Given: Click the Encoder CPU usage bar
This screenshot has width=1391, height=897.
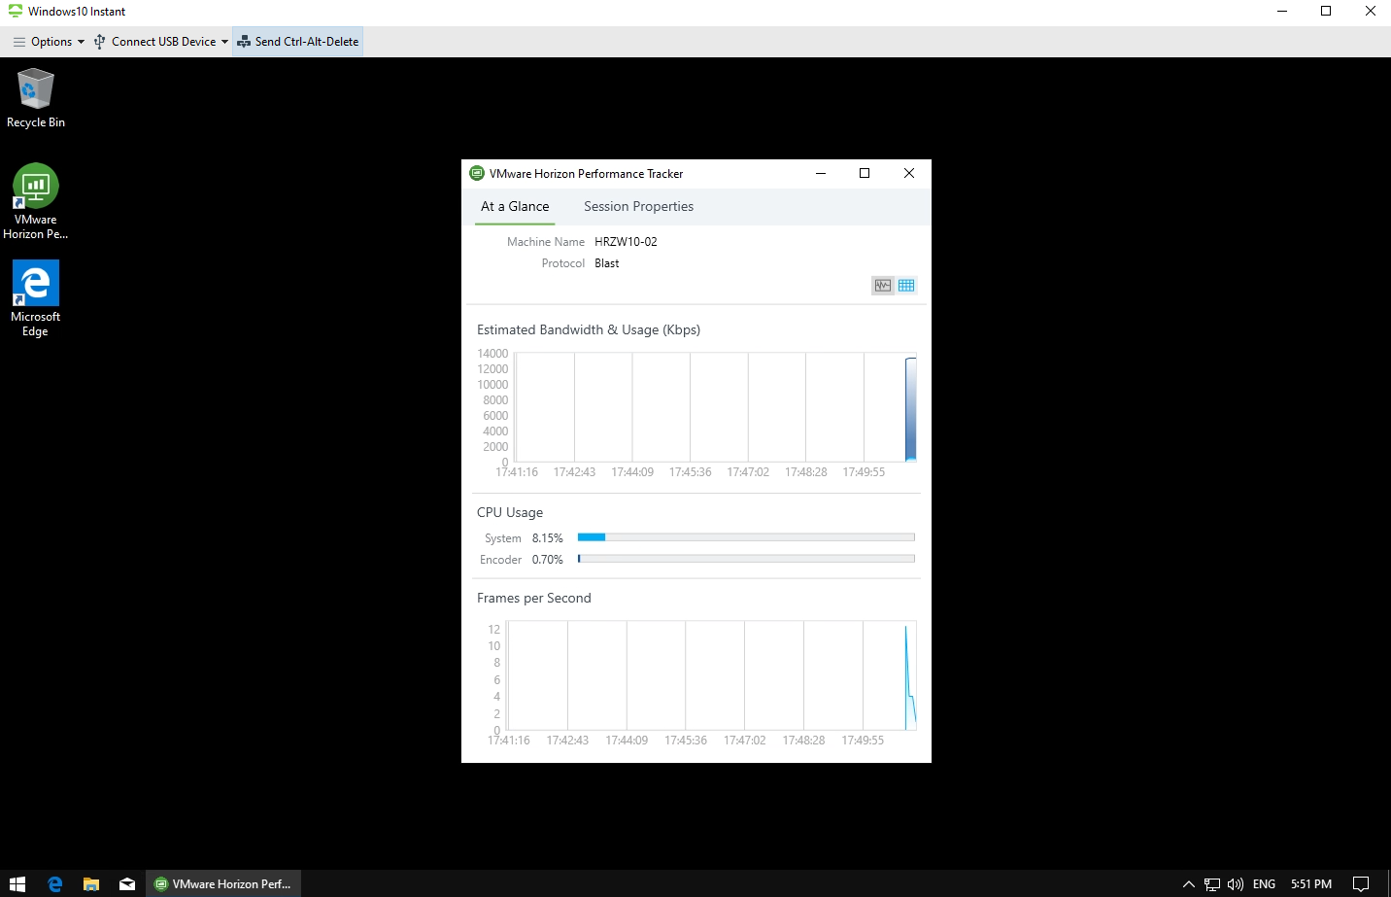Looking at the screenshot, I should point(746,559).
